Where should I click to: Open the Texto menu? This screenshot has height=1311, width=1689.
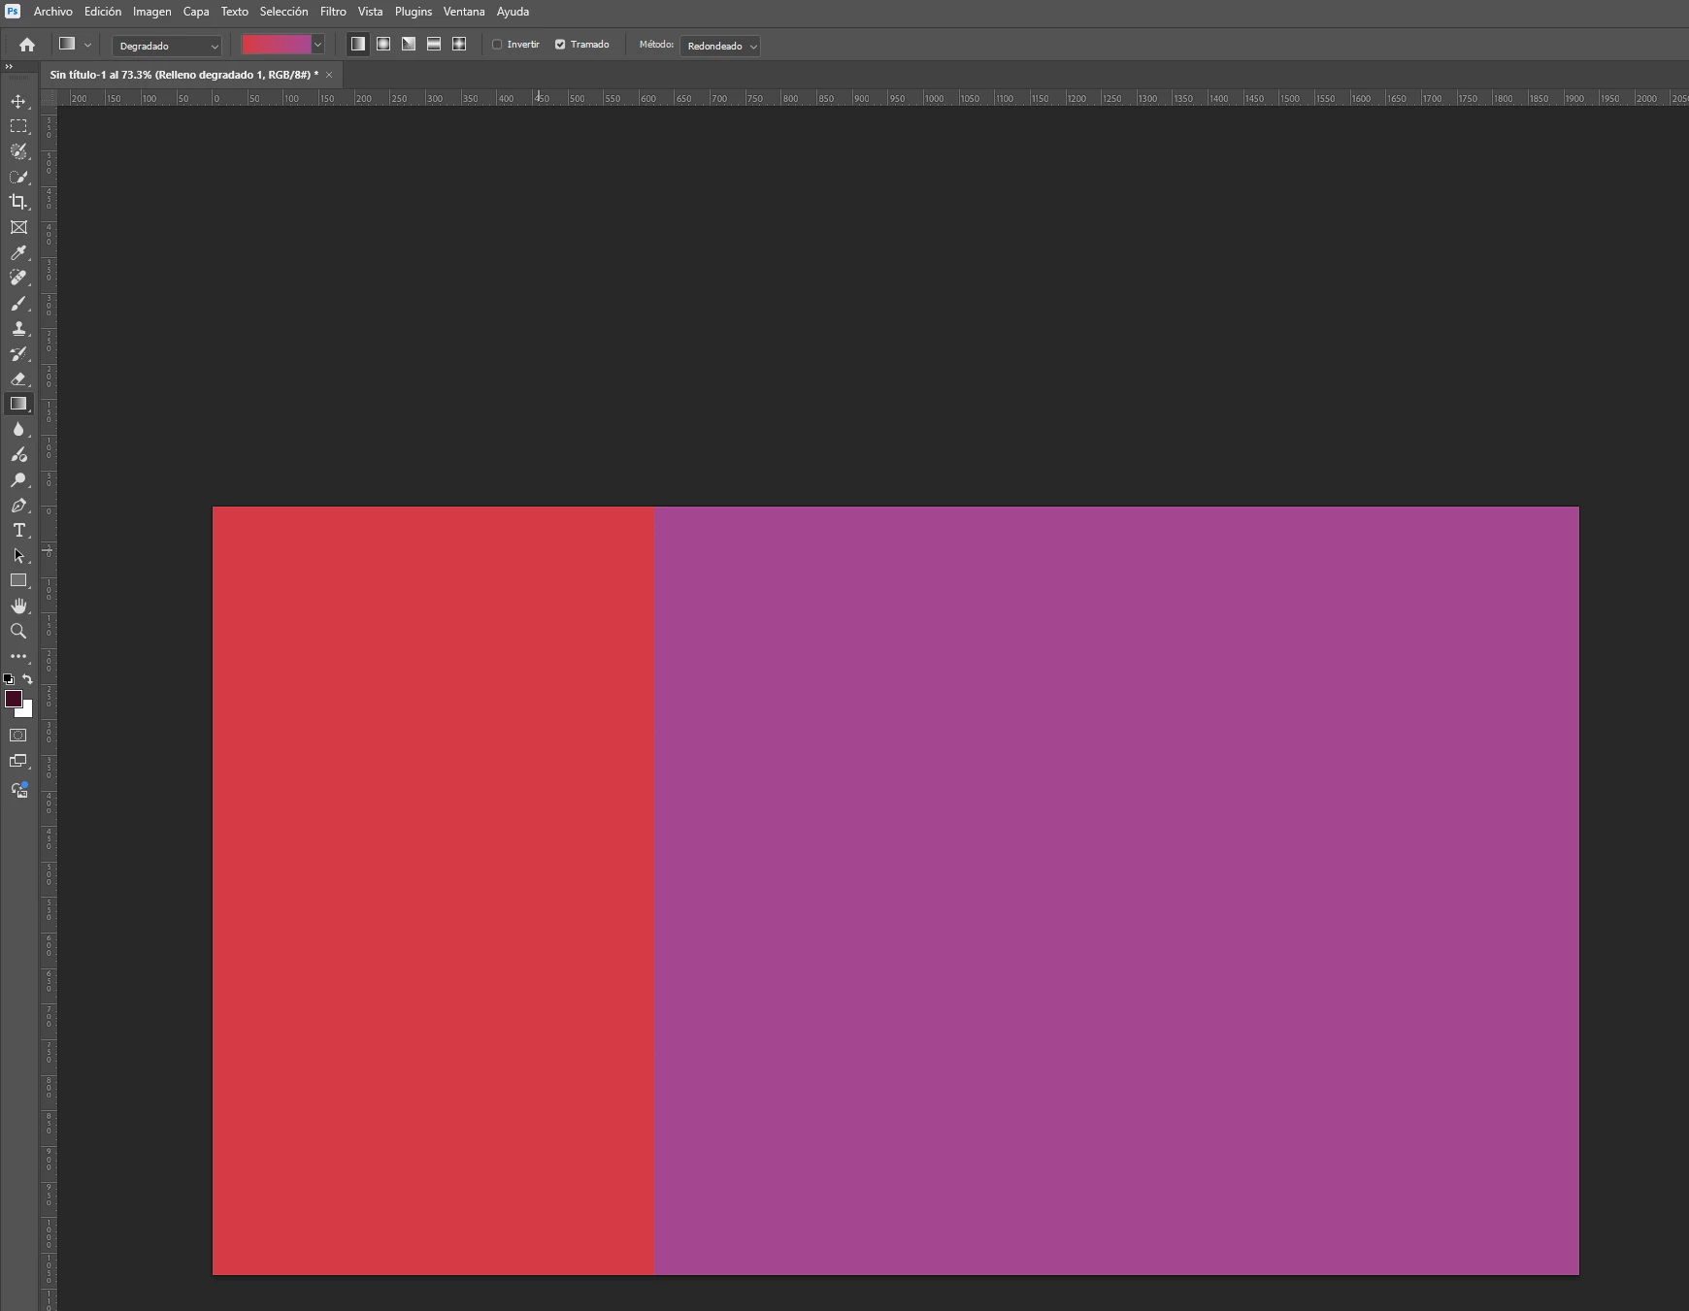(235, 12)
